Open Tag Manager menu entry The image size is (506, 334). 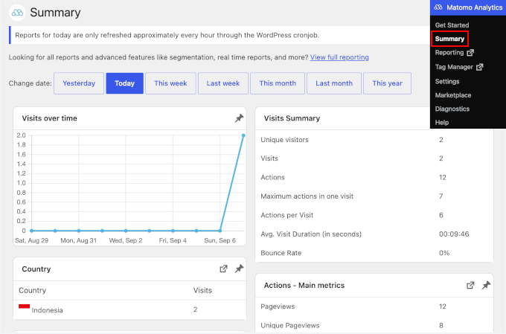coord(454,67)
